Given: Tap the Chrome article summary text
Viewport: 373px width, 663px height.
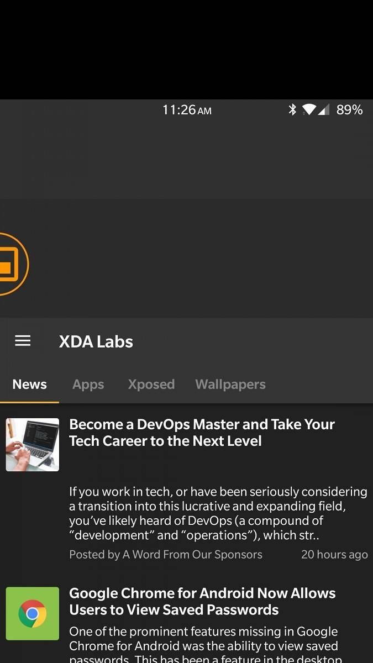Looking at the screenshot, I should (206, 644).
